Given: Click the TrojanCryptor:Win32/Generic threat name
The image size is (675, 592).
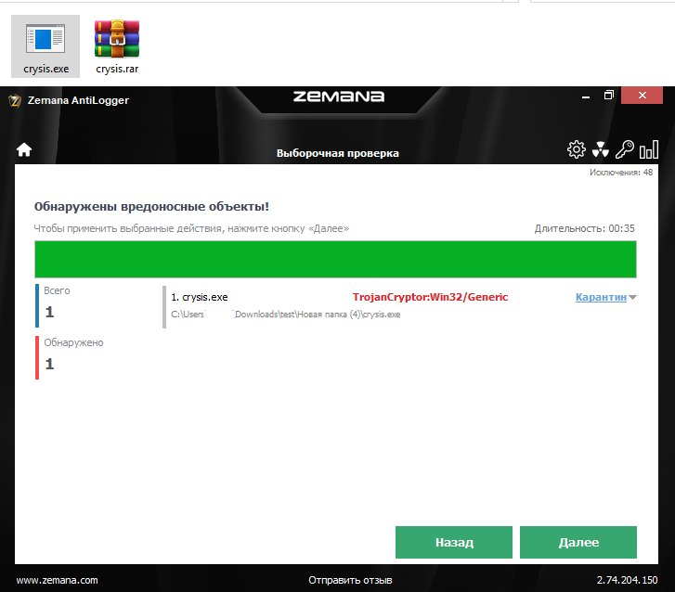Looking at the screenshot, I should pos(431,297).
